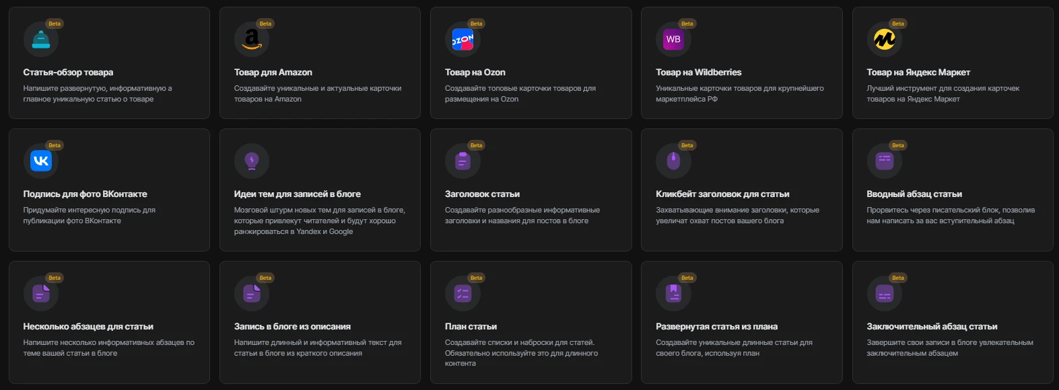This screenshot has height=390, width=1059.
Task: Select the teal hat icon for Статья-обзор товара
Action: click(x=41, y=40)
